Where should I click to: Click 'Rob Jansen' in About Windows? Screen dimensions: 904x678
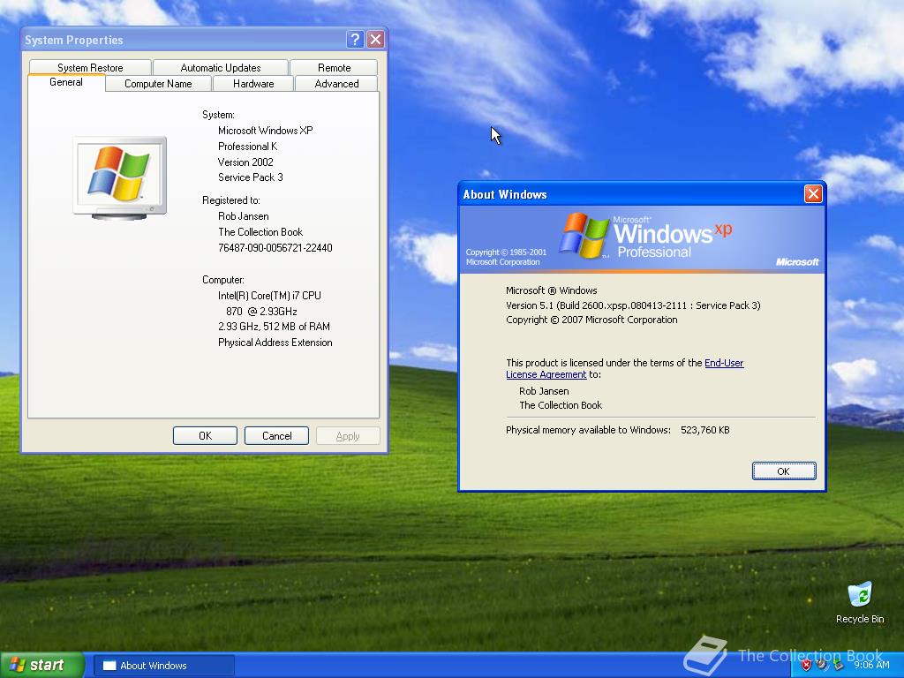(544, 391)
